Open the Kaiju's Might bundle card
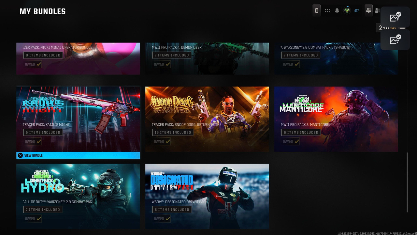The height and width of the screenshot is (235, 417). tap(78, 119)
